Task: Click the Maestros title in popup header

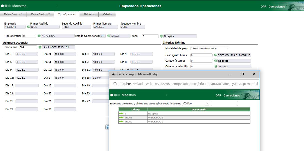Action: (x=129, y=95)
